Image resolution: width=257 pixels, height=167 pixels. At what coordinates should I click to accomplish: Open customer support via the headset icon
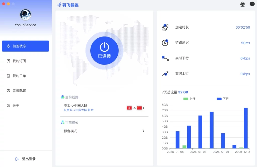coord(242,4)
